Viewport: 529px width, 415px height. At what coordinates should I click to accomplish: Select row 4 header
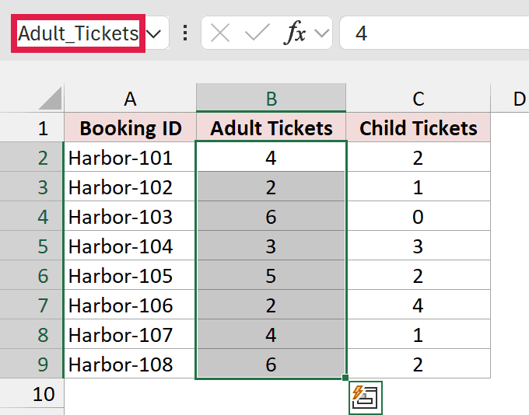pyautogui.click(x=32, y=216)
